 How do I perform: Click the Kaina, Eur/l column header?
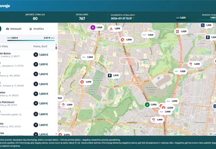[x=40, y=46]
